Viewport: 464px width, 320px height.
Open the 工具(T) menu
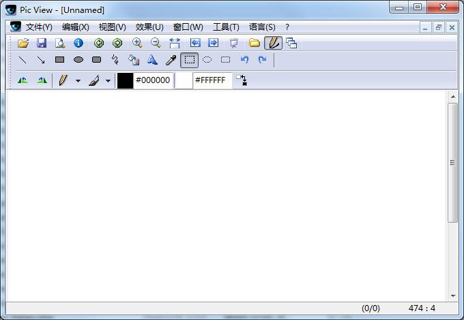(x=226, y=27)
